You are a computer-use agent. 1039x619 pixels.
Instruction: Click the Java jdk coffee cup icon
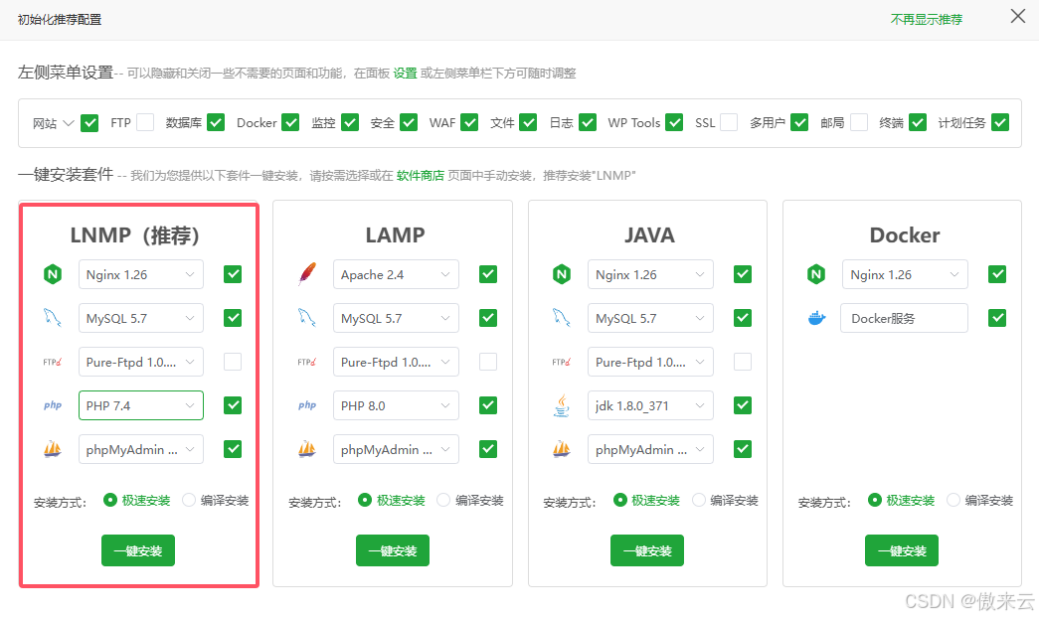(x=561, y=405)
